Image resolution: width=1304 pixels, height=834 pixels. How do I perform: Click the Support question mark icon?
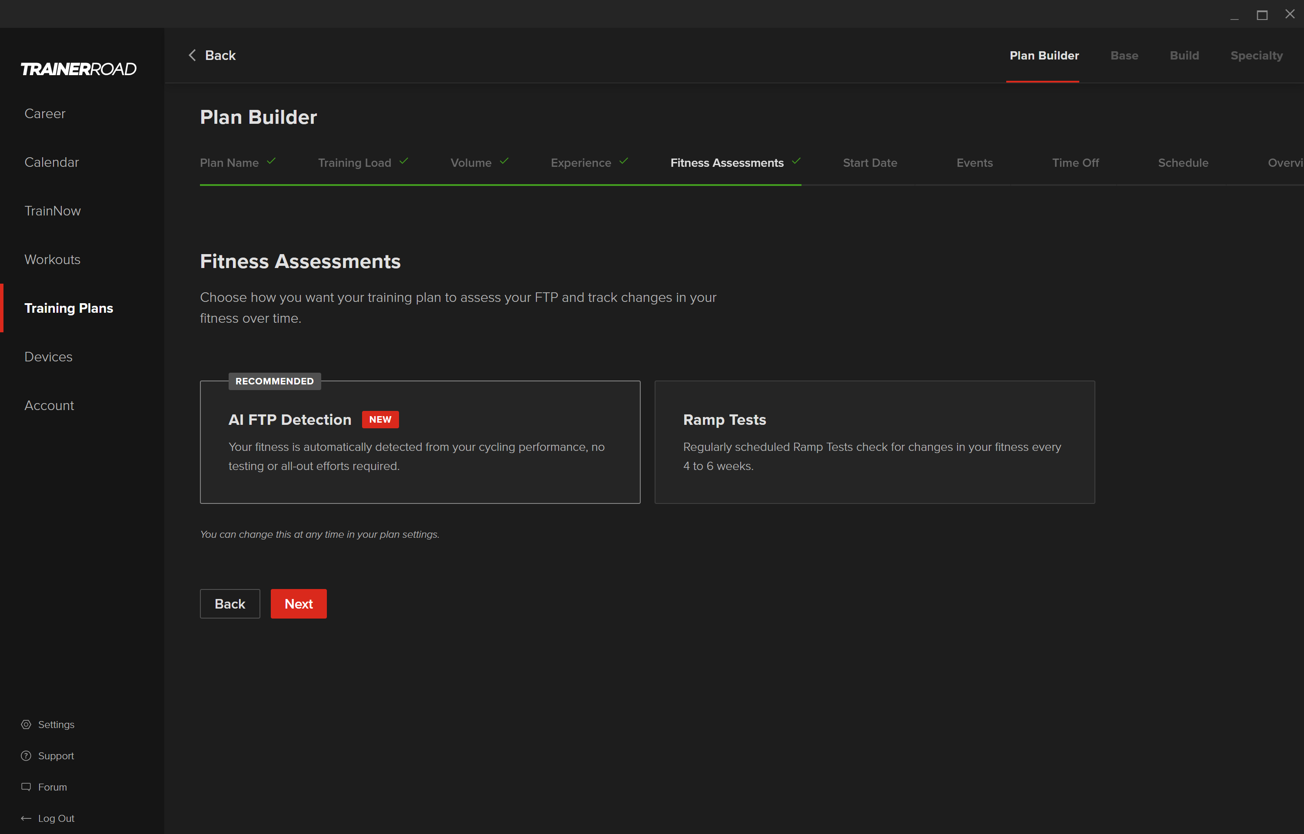(26, 755)
